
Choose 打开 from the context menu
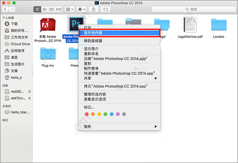(x=119, y=27)
